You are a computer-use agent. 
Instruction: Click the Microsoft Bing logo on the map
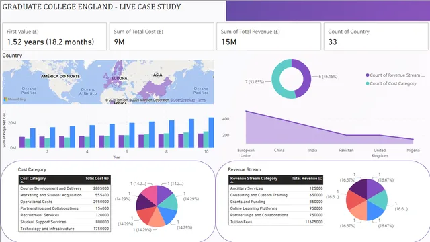click(15, 99)
